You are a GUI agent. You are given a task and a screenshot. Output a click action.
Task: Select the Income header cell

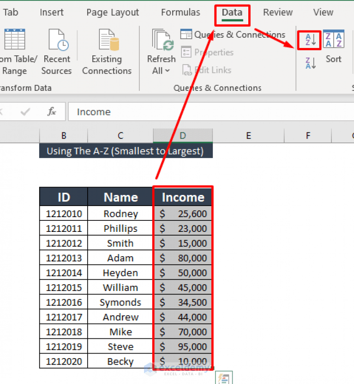click(183, 197)
